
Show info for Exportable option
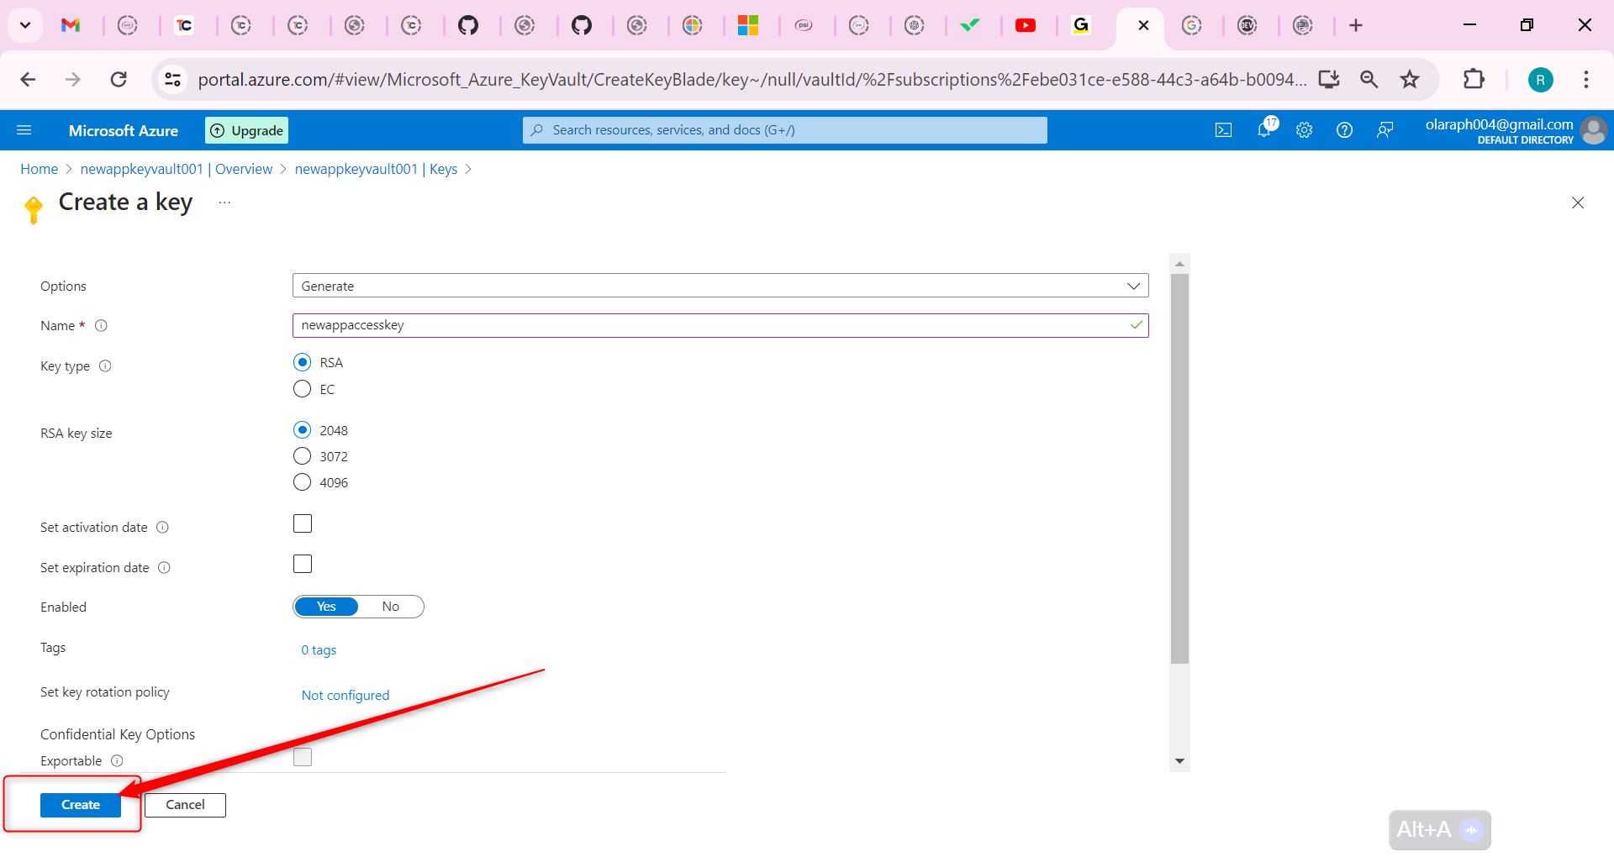[117, 761]
